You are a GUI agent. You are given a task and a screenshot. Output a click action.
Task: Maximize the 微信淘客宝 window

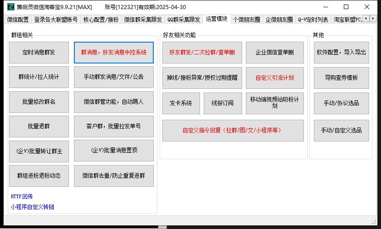point(346,7)
